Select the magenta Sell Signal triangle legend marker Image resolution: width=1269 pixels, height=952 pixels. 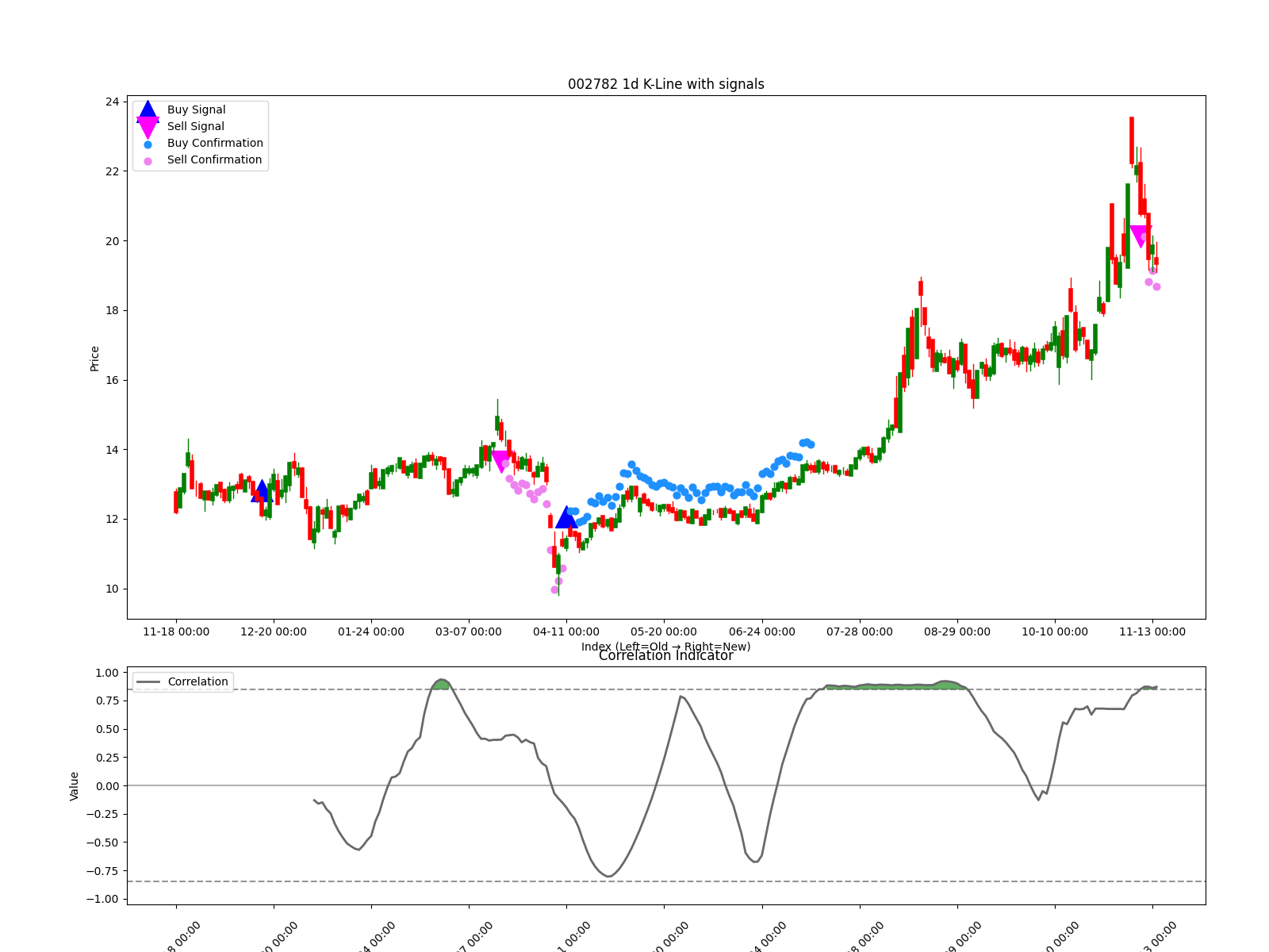pos(147,126)
